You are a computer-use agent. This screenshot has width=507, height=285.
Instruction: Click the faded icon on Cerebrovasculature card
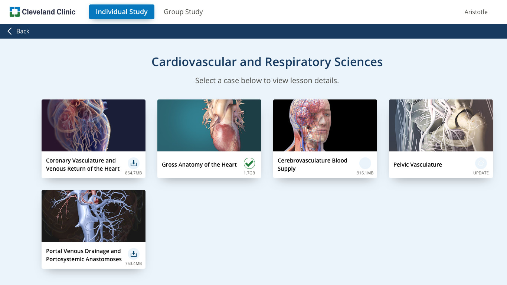[x=365, y=163]
